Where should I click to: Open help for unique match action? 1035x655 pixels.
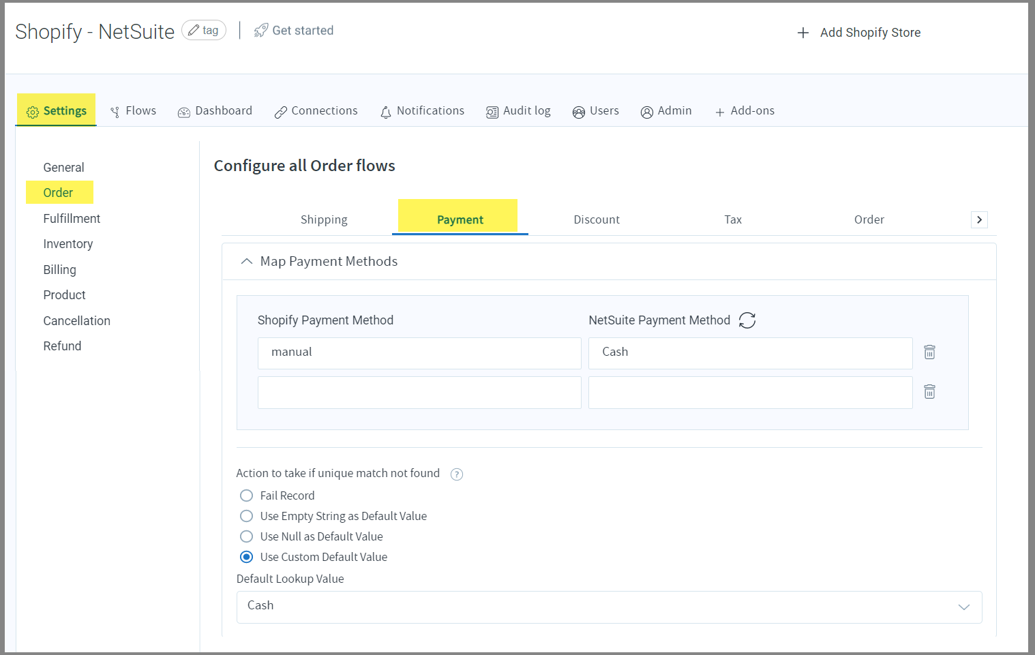coord(457,474)
